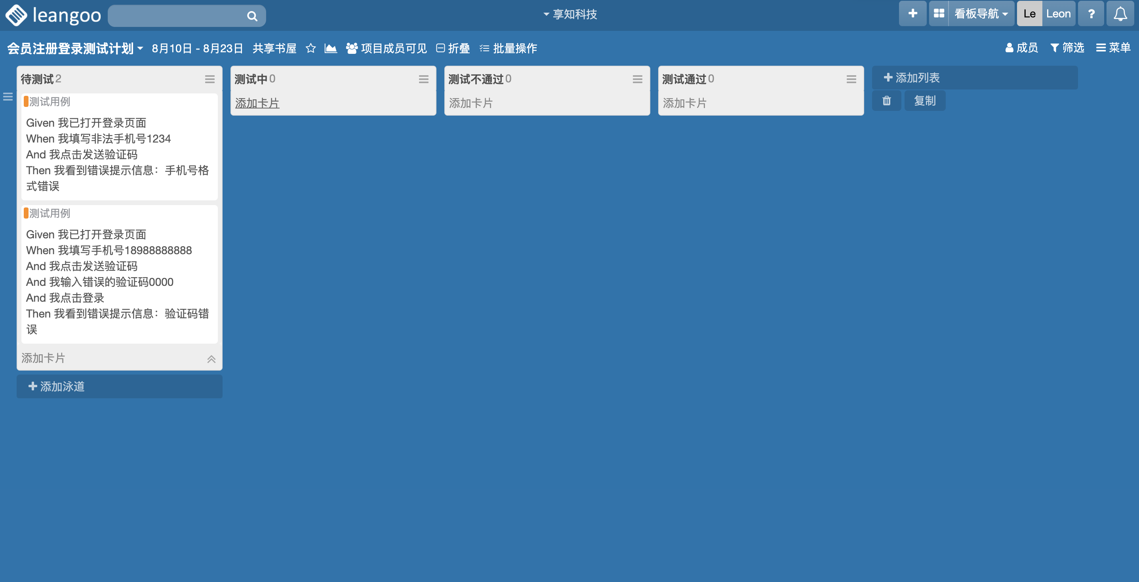
Task: Open the 享知科技 organization dropdown
Action: pos(569,15)
